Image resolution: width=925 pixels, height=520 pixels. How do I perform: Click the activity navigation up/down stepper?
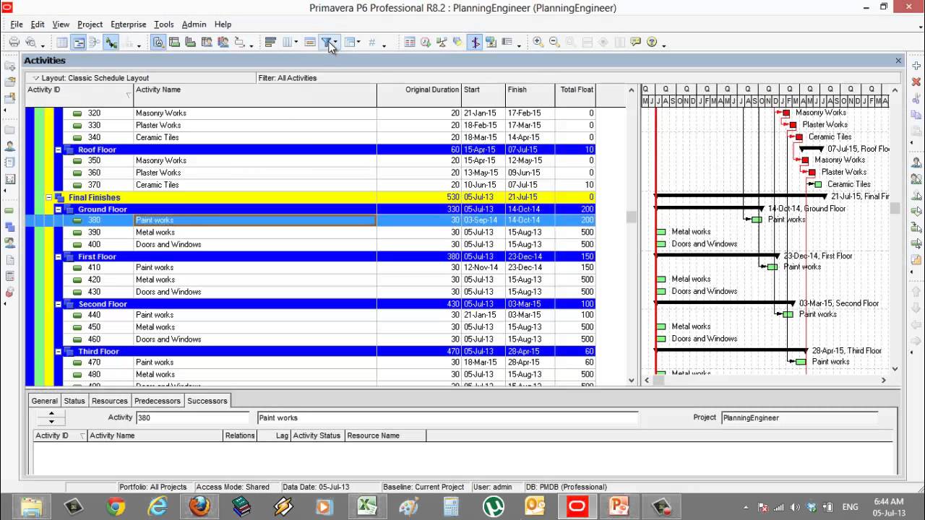[51, 417]
